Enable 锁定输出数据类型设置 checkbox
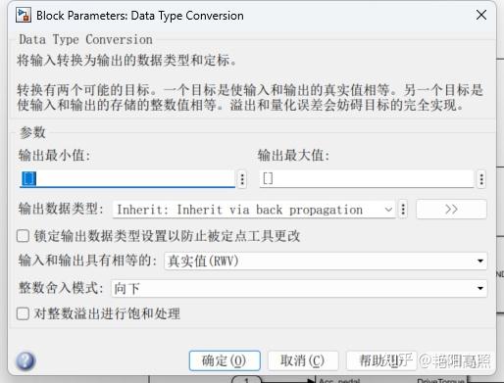 click(23, 236)
